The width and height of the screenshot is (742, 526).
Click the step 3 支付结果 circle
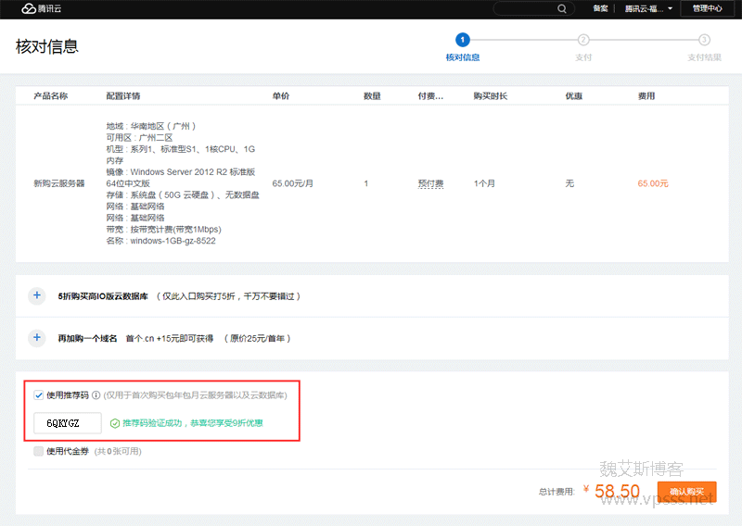coord(704,40)
